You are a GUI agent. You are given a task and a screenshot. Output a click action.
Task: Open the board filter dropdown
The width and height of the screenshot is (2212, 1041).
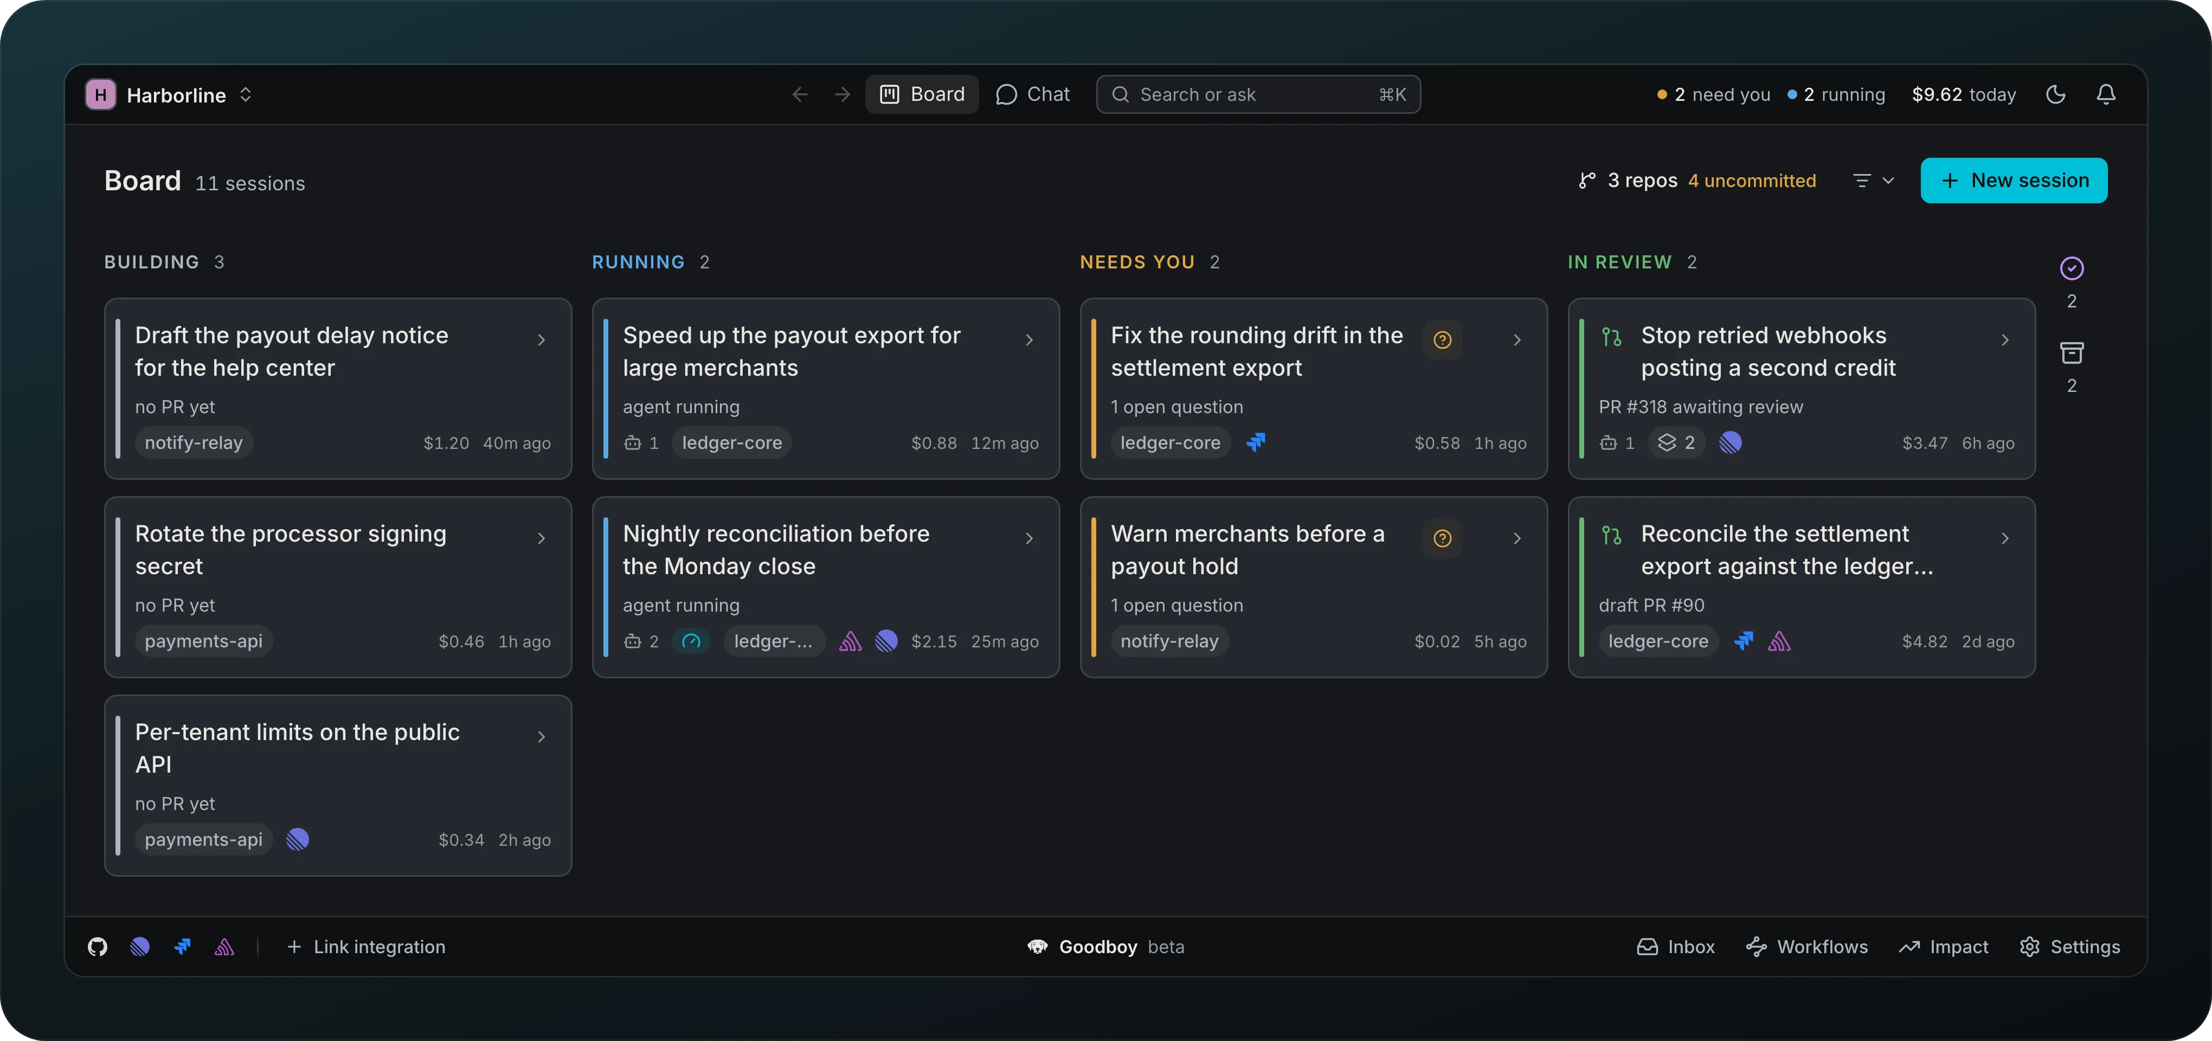(1873, 181)
